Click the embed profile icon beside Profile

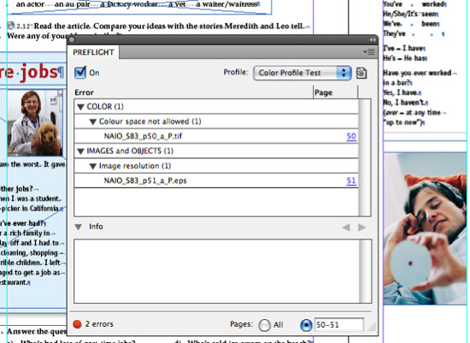pyautogui.click(x=361, y=73)
